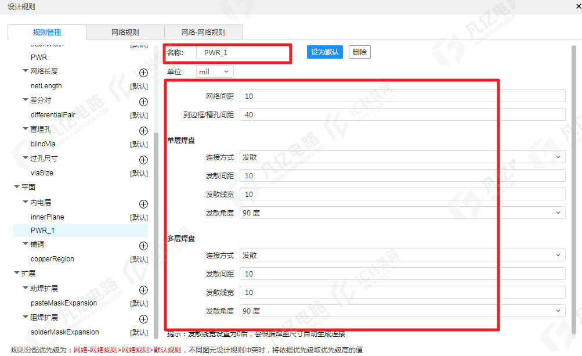Collapse the 阻焊扩展 tree group
Screen dimensions: 582x356
pos(25,317)
